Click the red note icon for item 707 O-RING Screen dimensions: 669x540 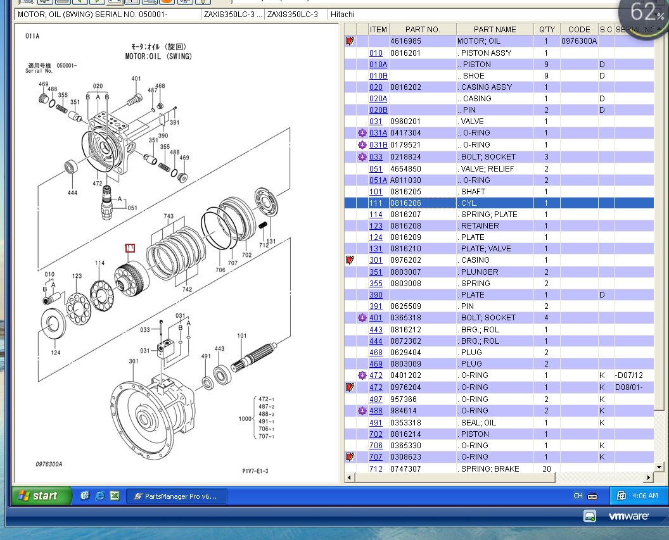click(350, 457)
